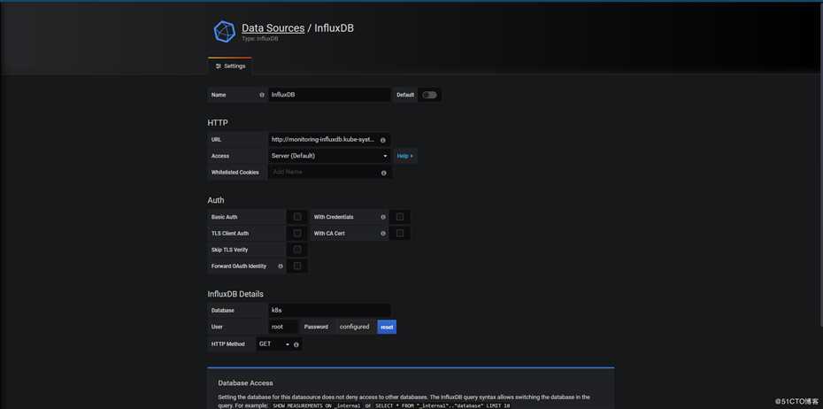The width and height of the screenshot is (823, 409).
Task: Enable the With Credentials checkbox
Action: point(400,217)
